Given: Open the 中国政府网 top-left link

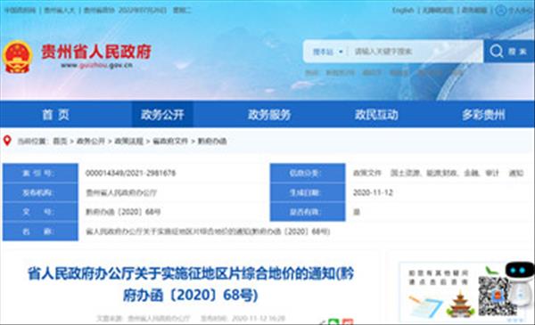Looking at the screenshot, I should coord(21,10).
